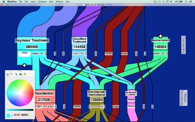Open the Window menu

tap(59, 2)
